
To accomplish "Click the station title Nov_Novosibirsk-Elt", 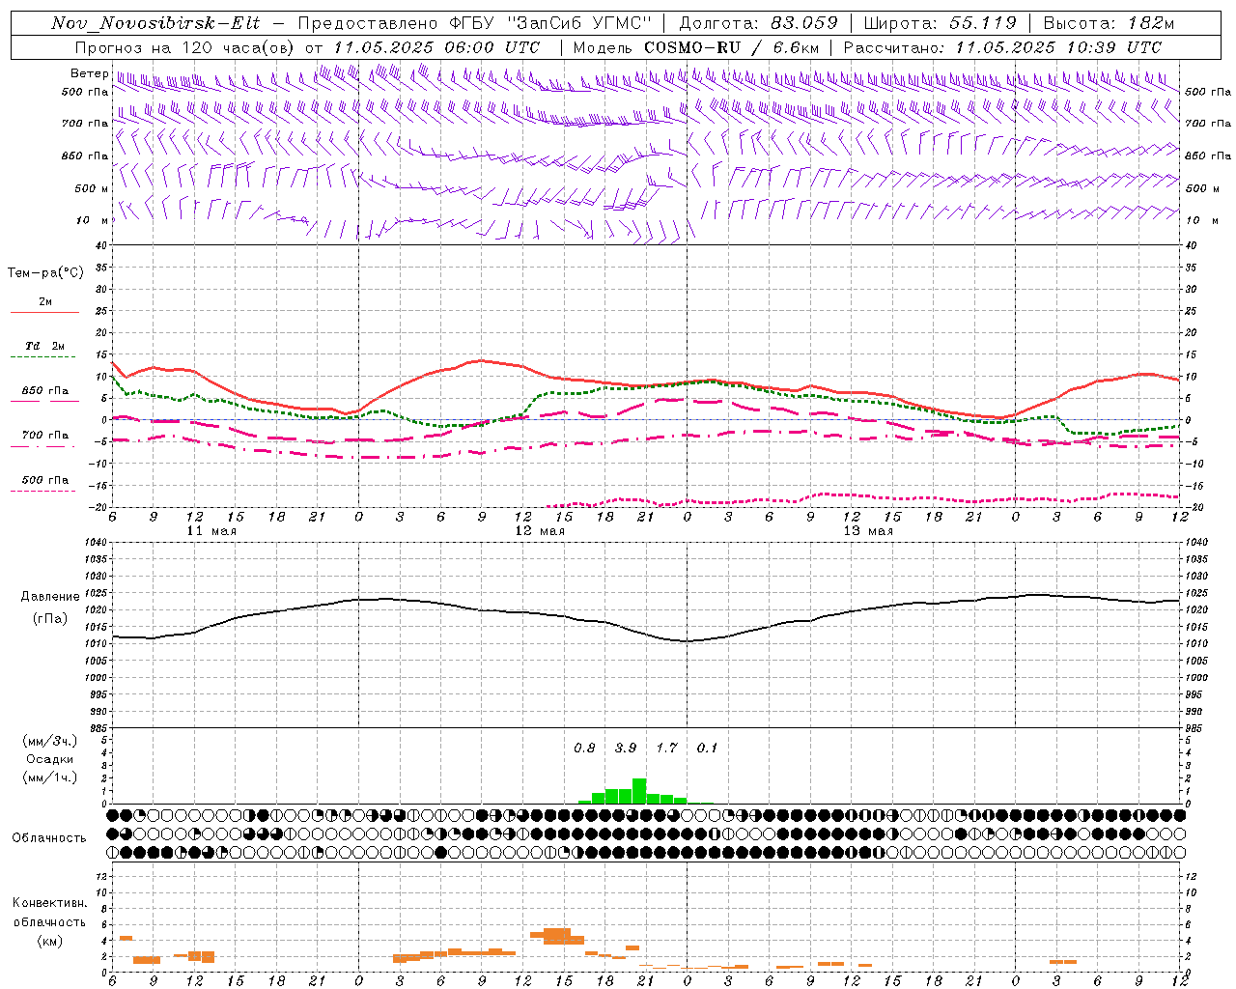I will pyautogui.click(x=155, y=23).
